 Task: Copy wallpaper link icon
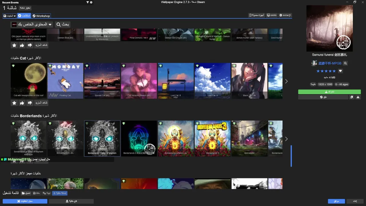352,97
